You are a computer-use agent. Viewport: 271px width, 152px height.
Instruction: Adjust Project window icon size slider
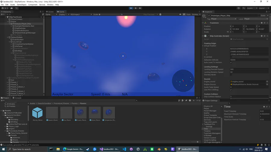coord(195,142)
